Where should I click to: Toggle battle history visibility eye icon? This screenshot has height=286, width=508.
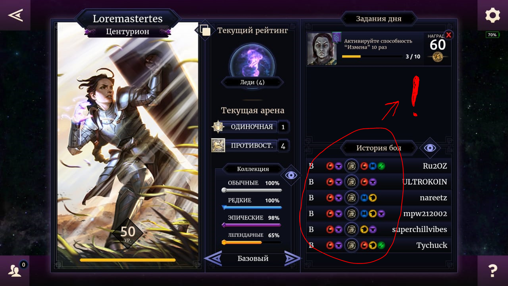(430, 148)
